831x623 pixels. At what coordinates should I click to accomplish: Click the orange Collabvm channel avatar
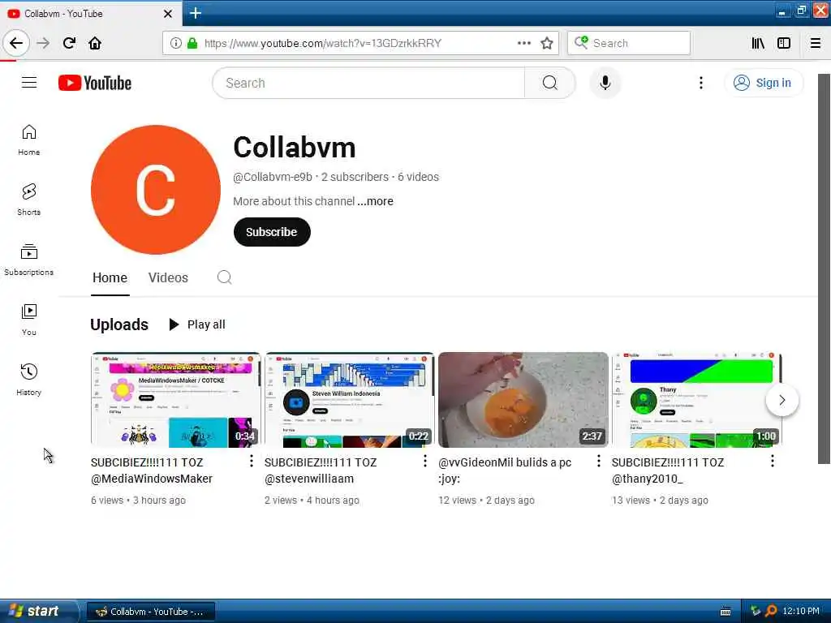(155, 190)
